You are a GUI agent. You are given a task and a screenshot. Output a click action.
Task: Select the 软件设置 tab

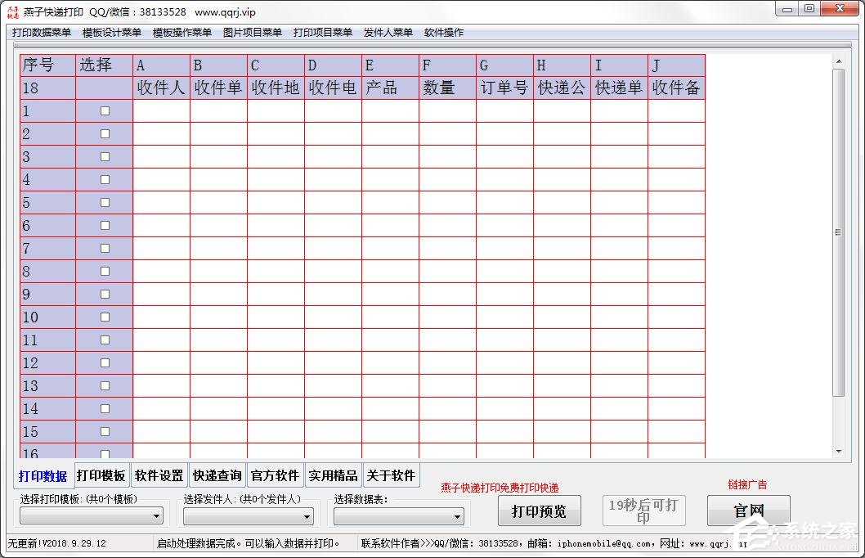159,475
